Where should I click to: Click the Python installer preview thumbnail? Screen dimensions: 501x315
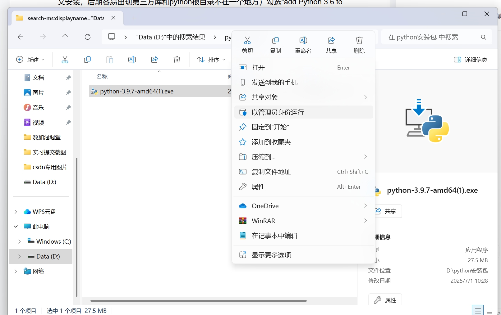point(427,120)
